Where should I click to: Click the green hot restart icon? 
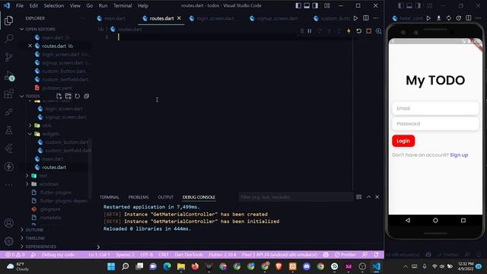[358, 31]
